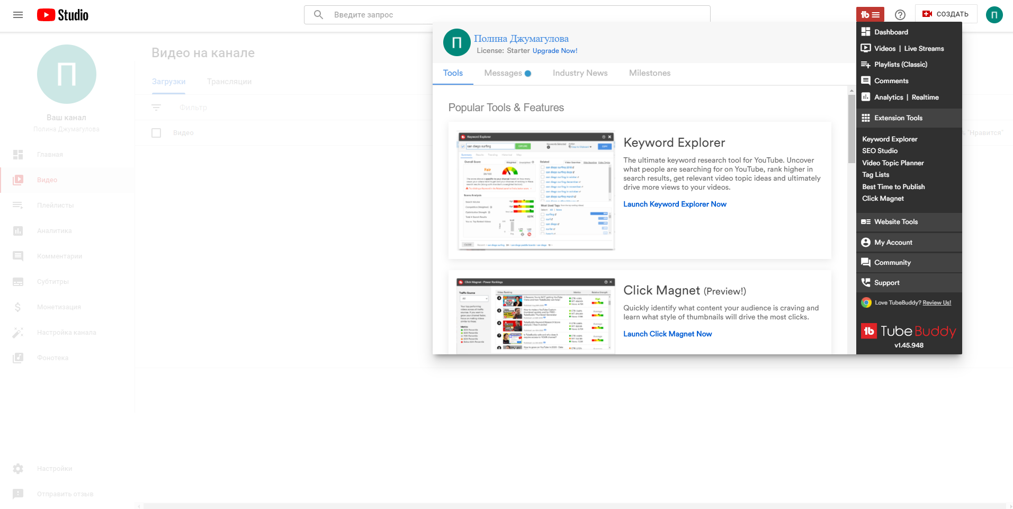
Task: Click Отправить отзыв in the sidebar
Action: (65, 494)
